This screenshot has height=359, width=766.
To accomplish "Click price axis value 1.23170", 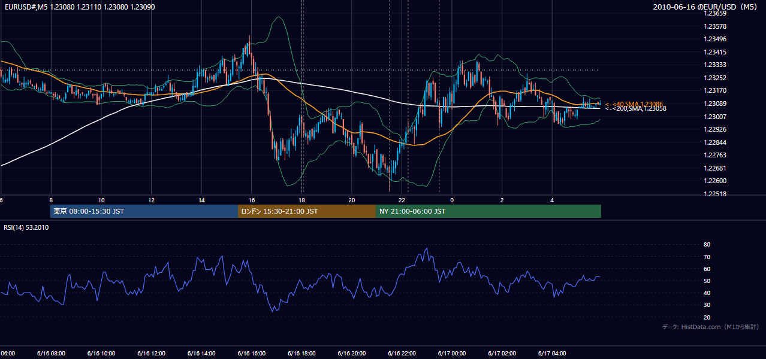I will click(714, 90).
